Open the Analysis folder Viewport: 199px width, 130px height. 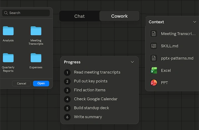[x=8, y=31]
